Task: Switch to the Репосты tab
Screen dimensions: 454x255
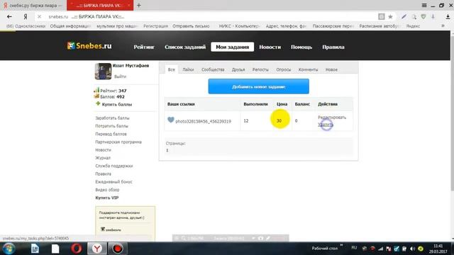Action: (260, 69)
